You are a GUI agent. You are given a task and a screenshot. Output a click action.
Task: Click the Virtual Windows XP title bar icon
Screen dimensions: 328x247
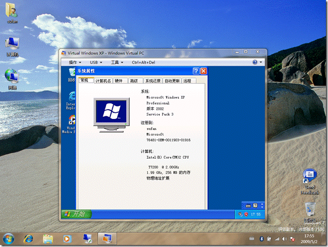[63, 53]
